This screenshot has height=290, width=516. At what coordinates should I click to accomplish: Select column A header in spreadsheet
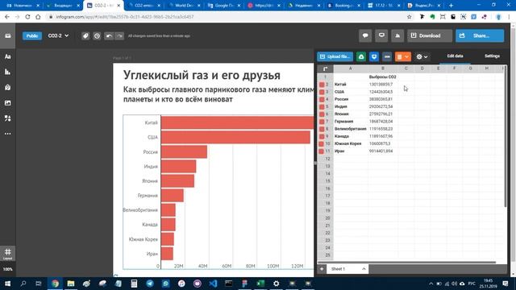pyautogui.click(x=350, y=68)
